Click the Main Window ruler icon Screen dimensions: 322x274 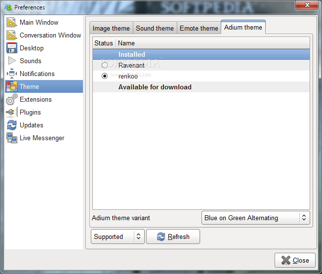tap(12, 22)
